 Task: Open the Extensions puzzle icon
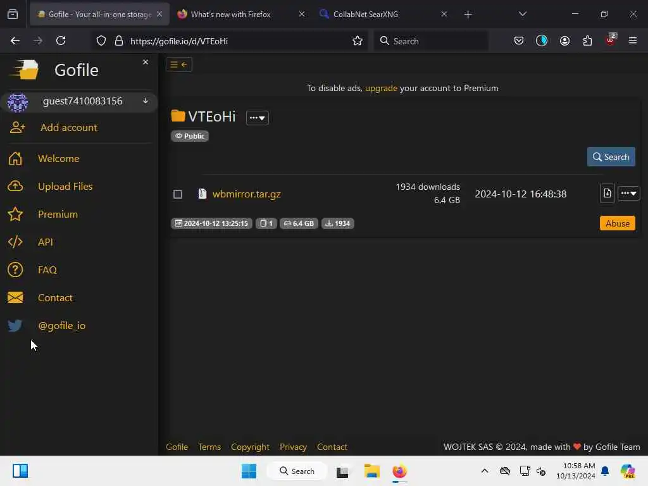(587, 41)
